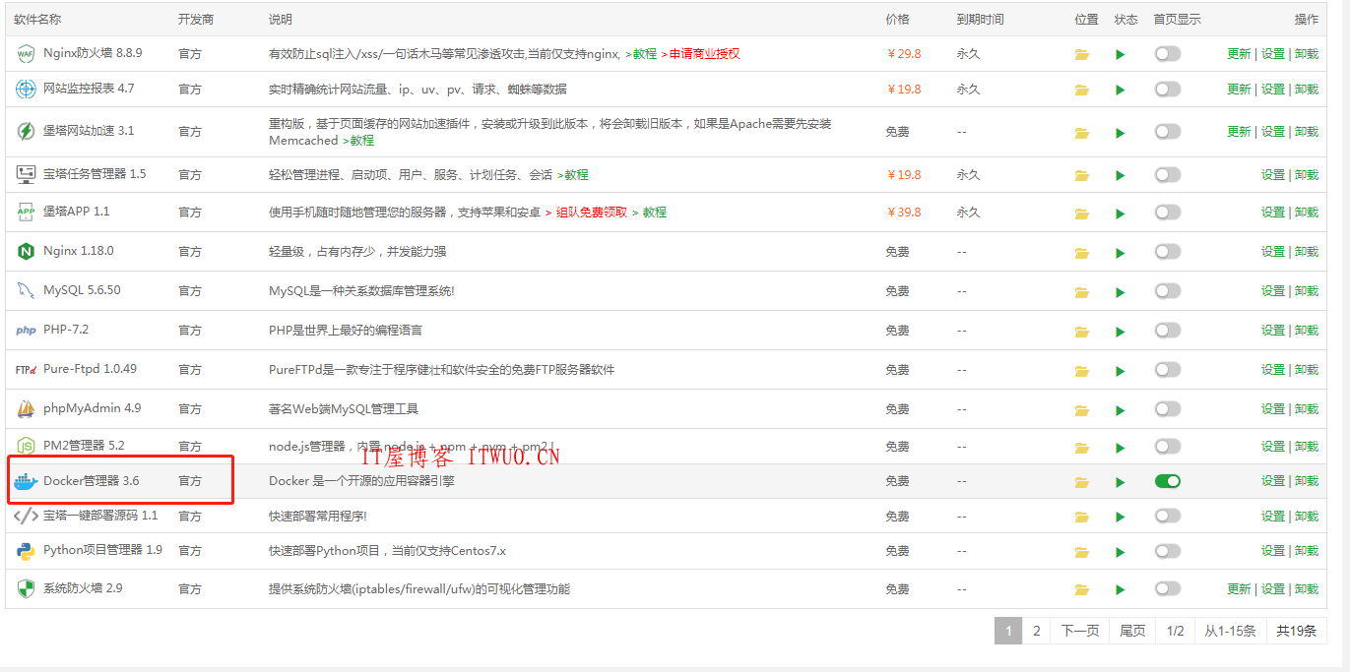
Task: Go to page 2 of the list
Action: pyautogui.click(x=1036, y=631)
